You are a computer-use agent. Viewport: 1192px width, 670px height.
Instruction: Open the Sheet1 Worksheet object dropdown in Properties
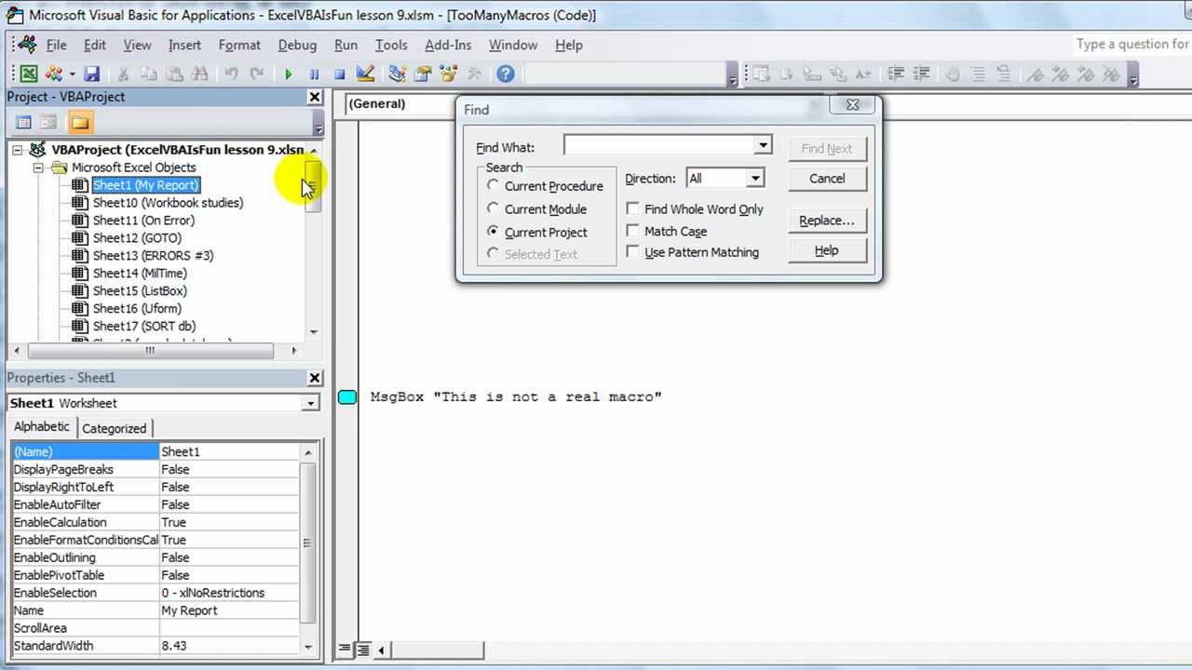click(x=310, y=403)
